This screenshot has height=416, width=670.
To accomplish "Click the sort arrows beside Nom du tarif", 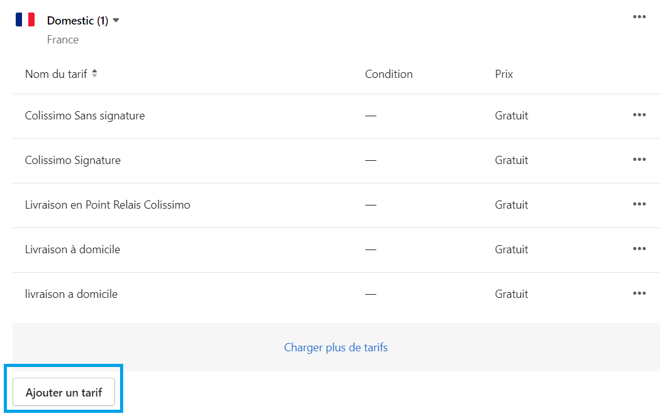I will 94,74.
